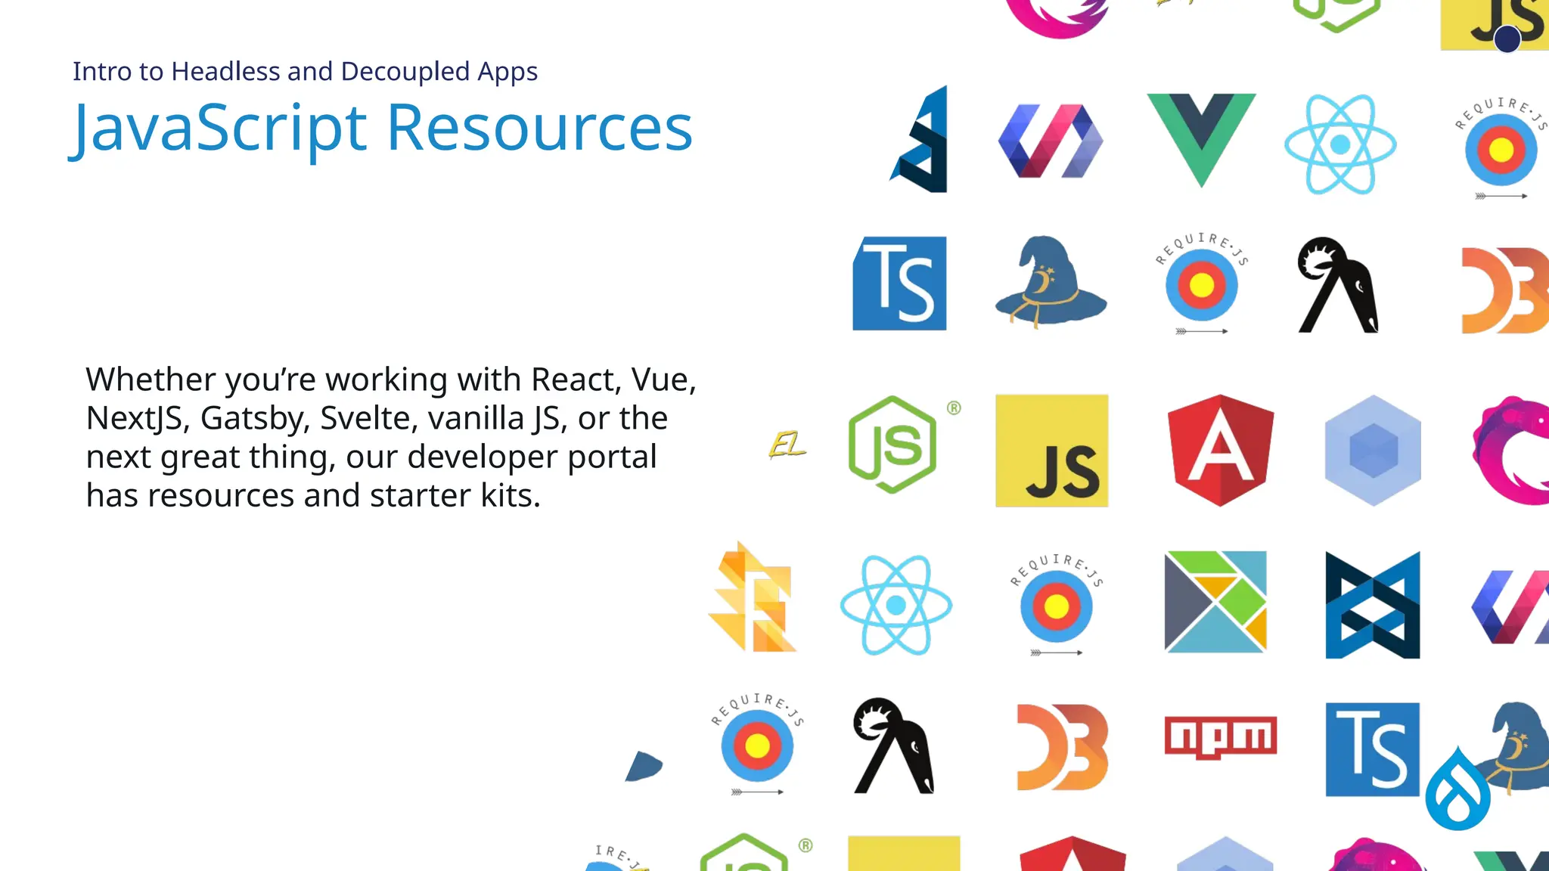1549x871 pixels.
Task: Click the dark navy circle over JS logo
Action: click(1507, 39)
